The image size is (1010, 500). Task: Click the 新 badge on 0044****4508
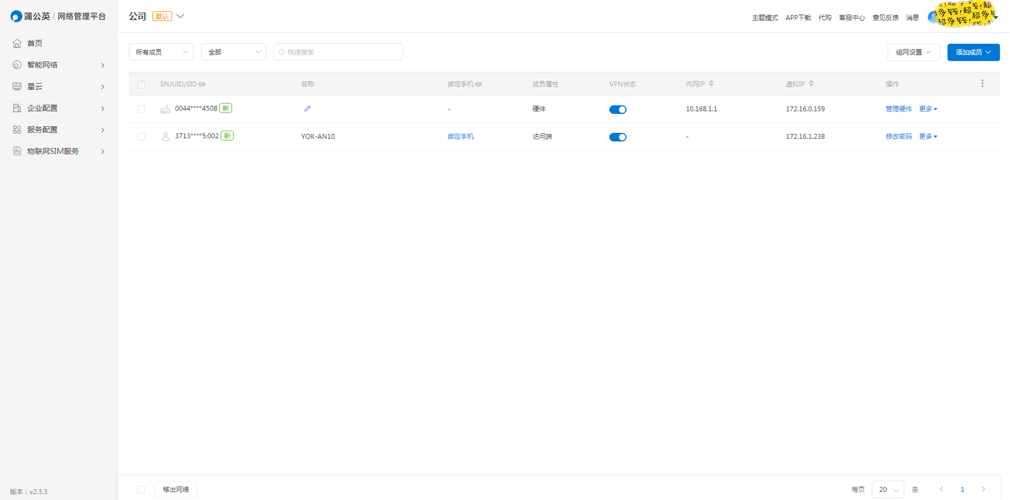pyautogui.click(x=225, y=109)
